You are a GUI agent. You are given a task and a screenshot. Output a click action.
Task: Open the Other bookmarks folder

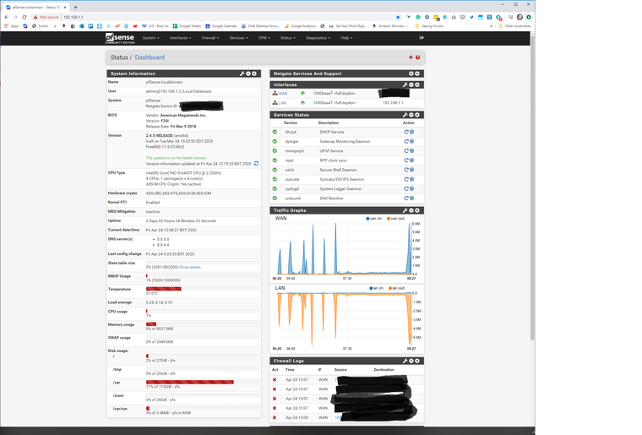coord(514,26)
